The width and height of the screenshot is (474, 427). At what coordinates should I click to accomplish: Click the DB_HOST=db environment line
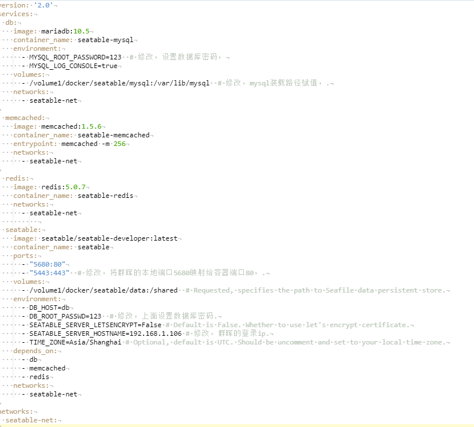pos(50,308)
